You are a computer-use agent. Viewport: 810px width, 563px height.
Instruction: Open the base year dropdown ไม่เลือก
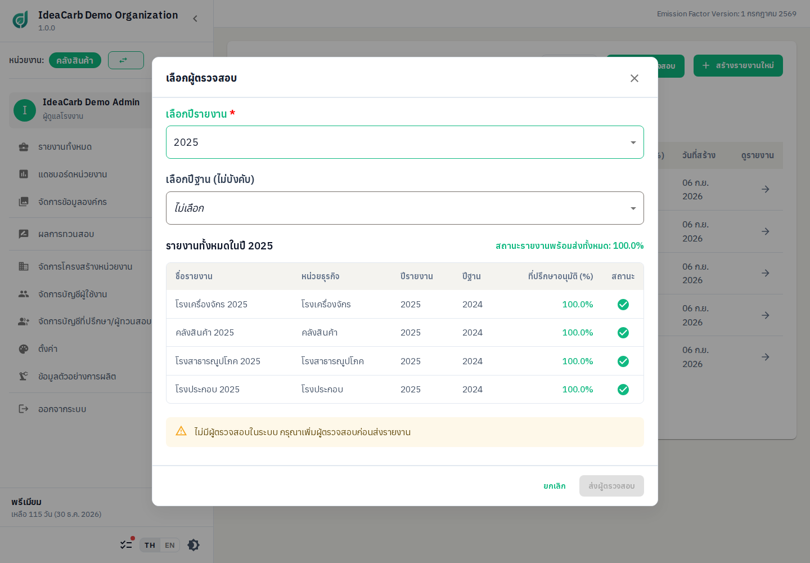coord(405,208)
